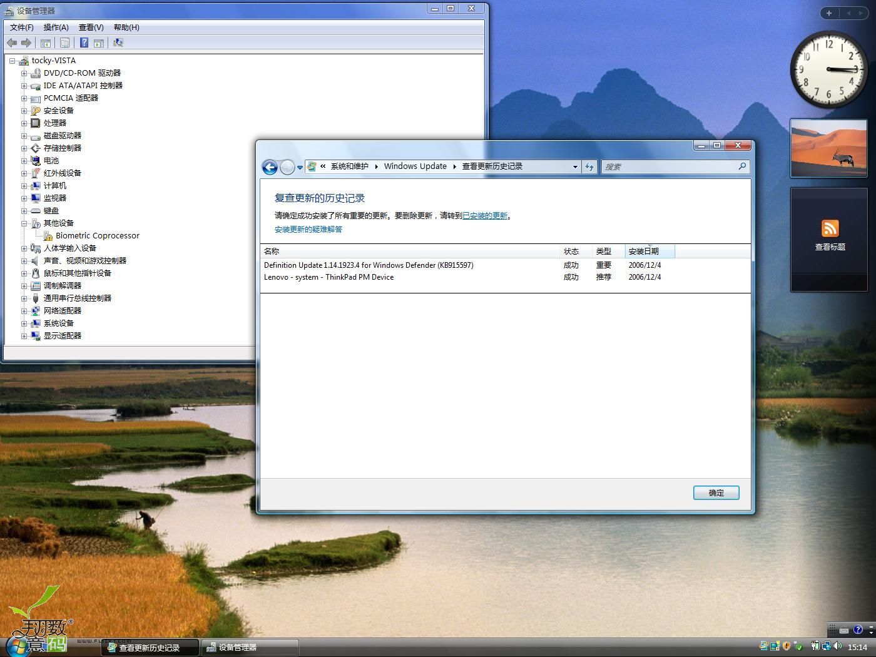Click language bar keyboard icon
This screenshot has width=876, height=657.
click(x=844, y=630)
